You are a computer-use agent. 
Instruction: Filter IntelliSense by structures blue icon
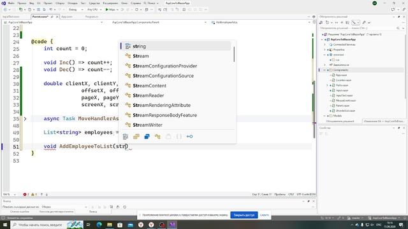[x=147, y=137]
